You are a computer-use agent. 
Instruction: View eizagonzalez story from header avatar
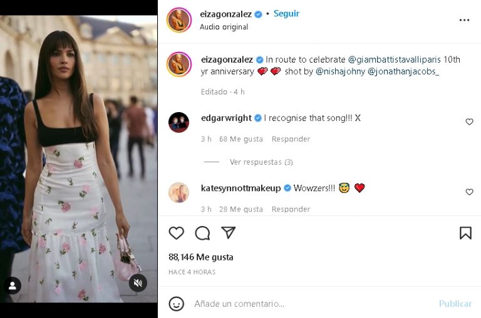[x=179, y=20]
